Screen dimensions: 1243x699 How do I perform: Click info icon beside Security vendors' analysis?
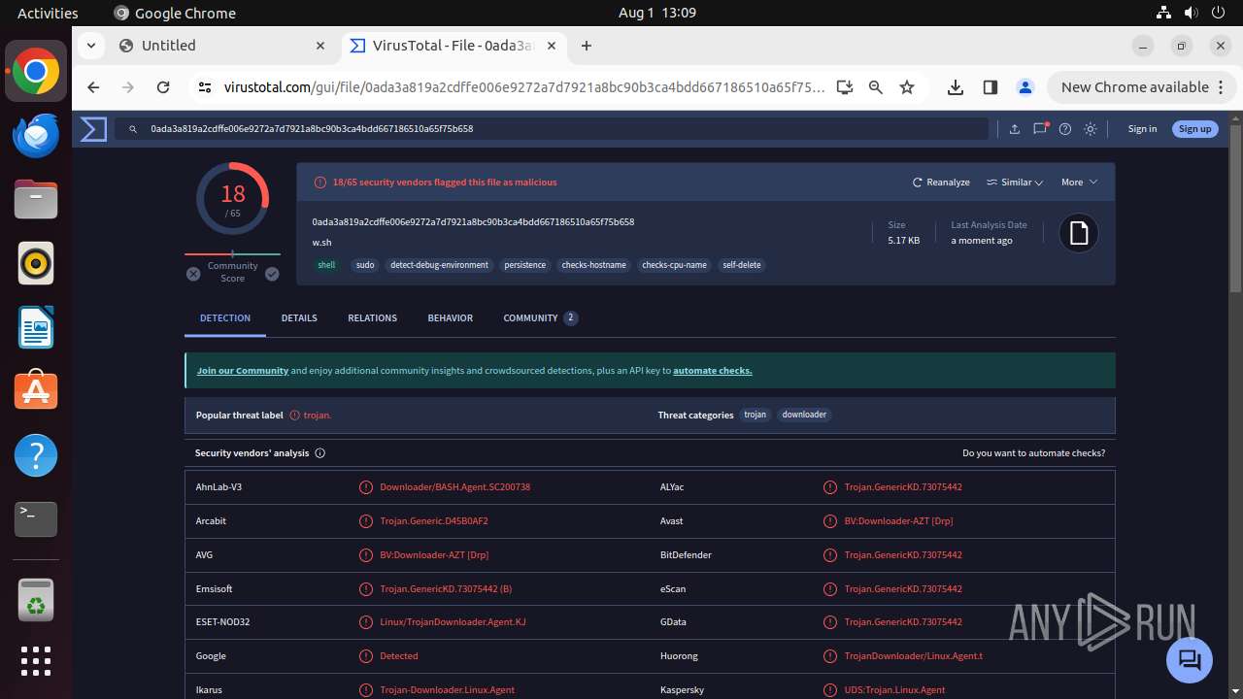click(320, 453)
